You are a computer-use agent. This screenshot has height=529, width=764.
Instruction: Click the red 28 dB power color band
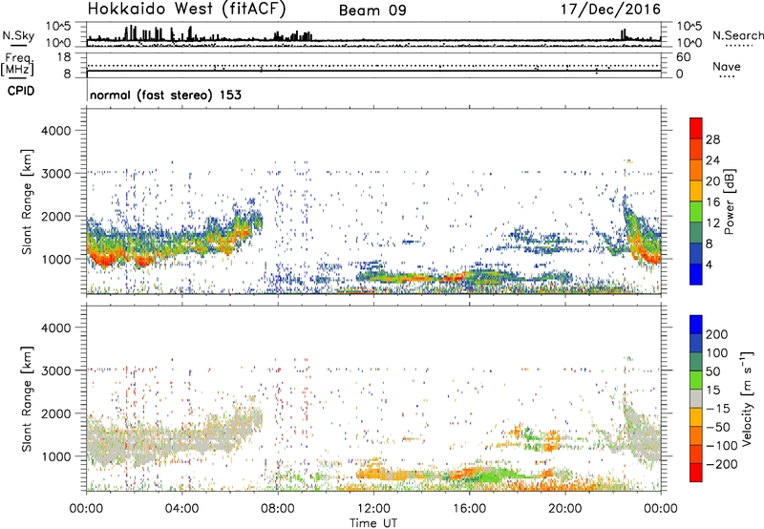pos(696,129)
